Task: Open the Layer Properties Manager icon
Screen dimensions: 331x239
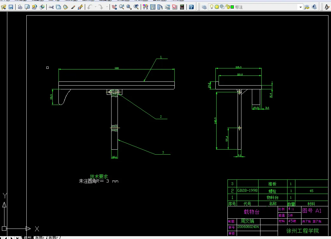Action: click(204, 7)
